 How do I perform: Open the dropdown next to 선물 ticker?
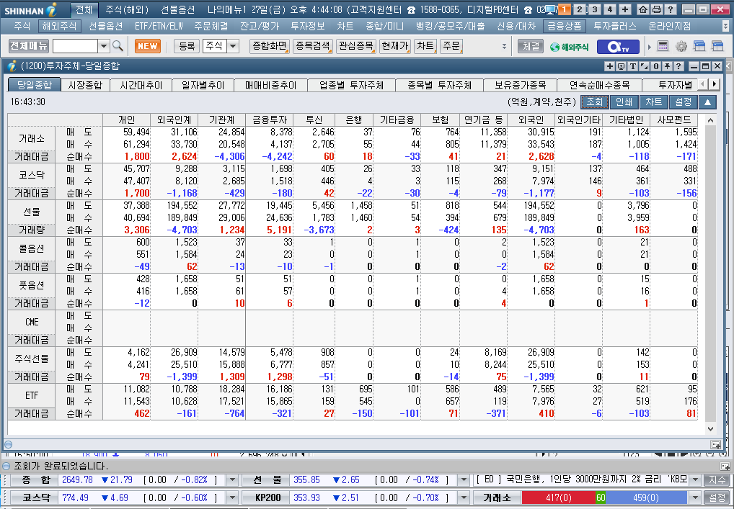(x=464, y=480)
